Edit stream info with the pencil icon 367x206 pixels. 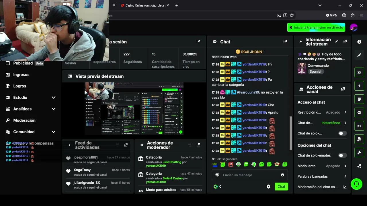[x=336, y=42]
